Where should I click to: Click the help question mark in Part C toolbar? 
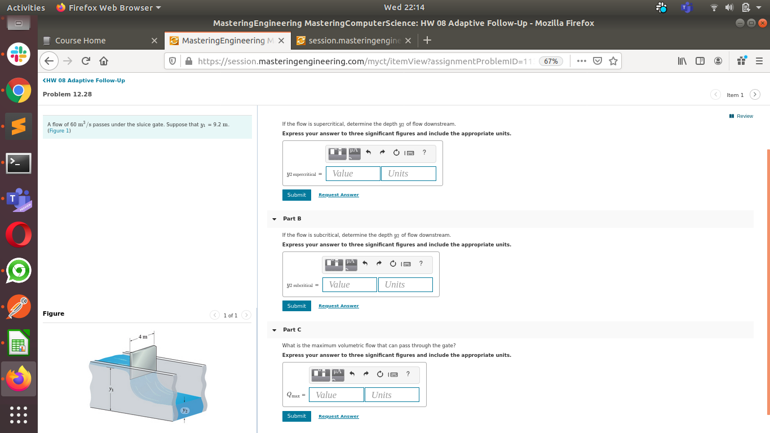[x=408, y=374]
